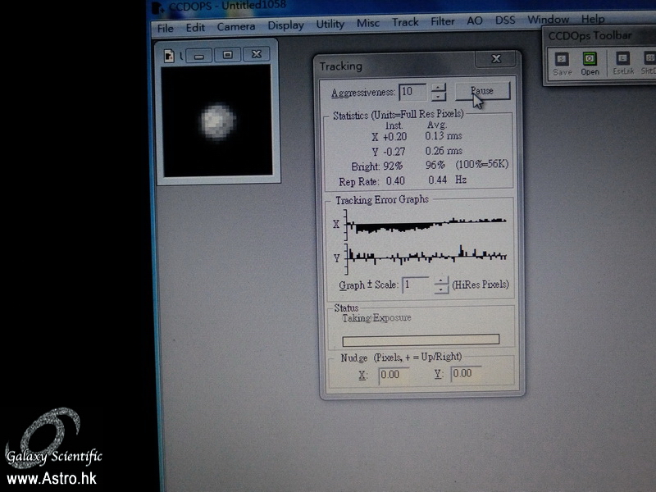
Task: Click the document icon in image window title
Action: (x=170, y=55)
